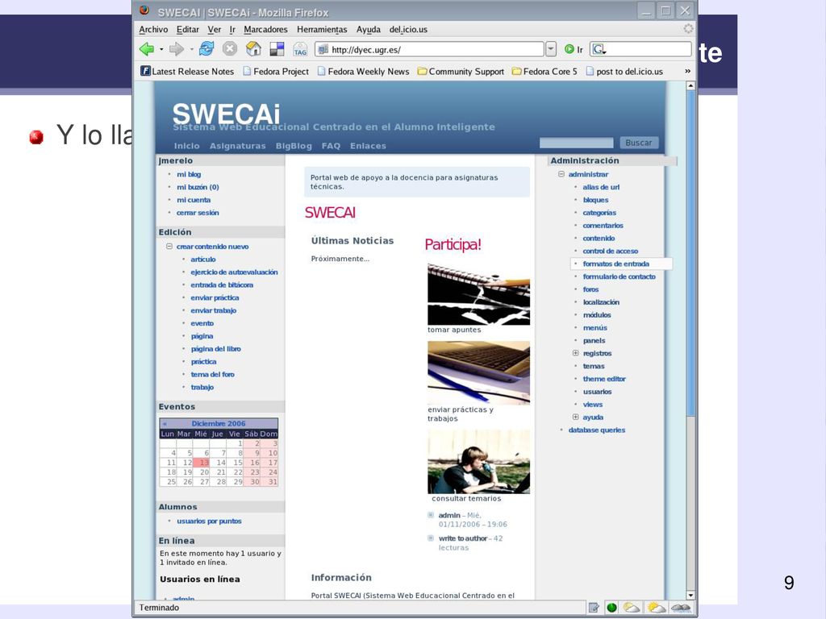The height and width of the screenshot is (619, 826).
Task: Collapse the crear contenido nuevo tree
Action: pos(169,247)
